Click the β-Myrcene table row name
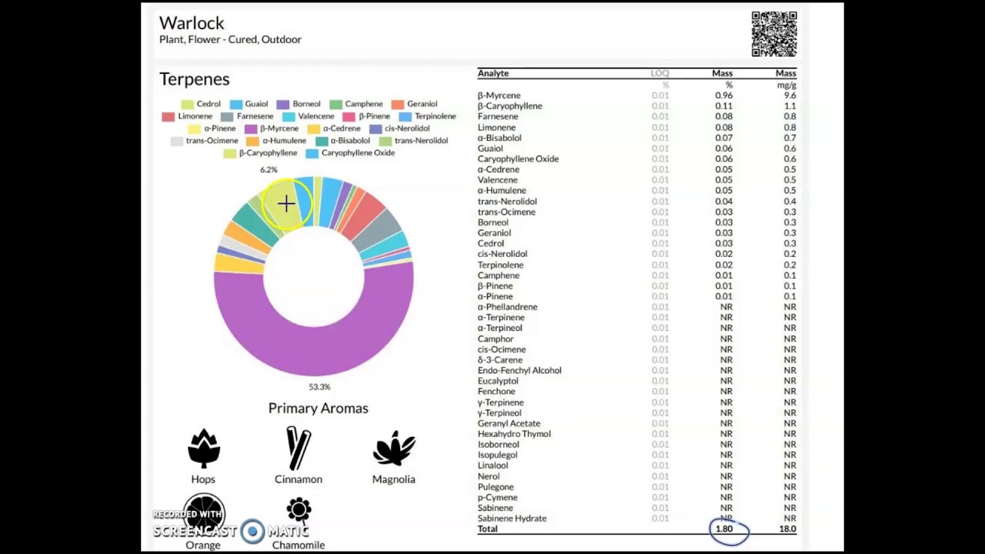The height and width of the screenshot is (554, 985). point(499,95)
